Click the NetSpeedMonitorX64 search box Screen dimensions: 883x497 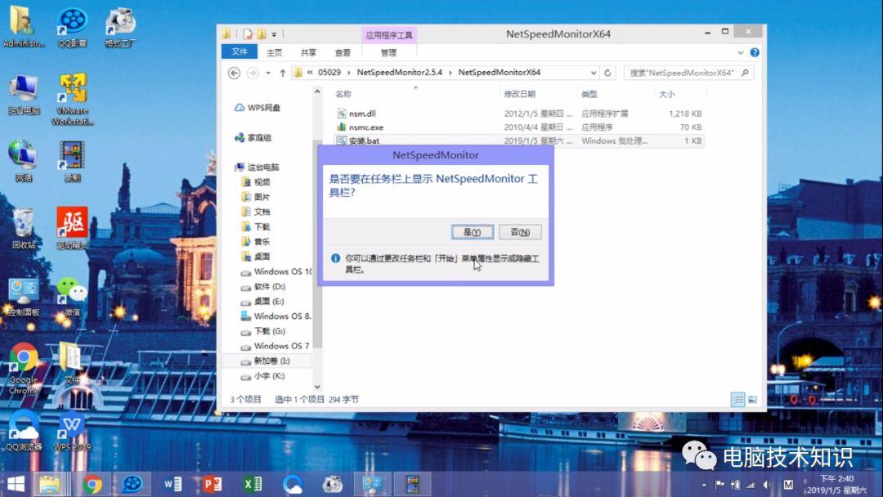pyautogui.click(x=684, y=73)
